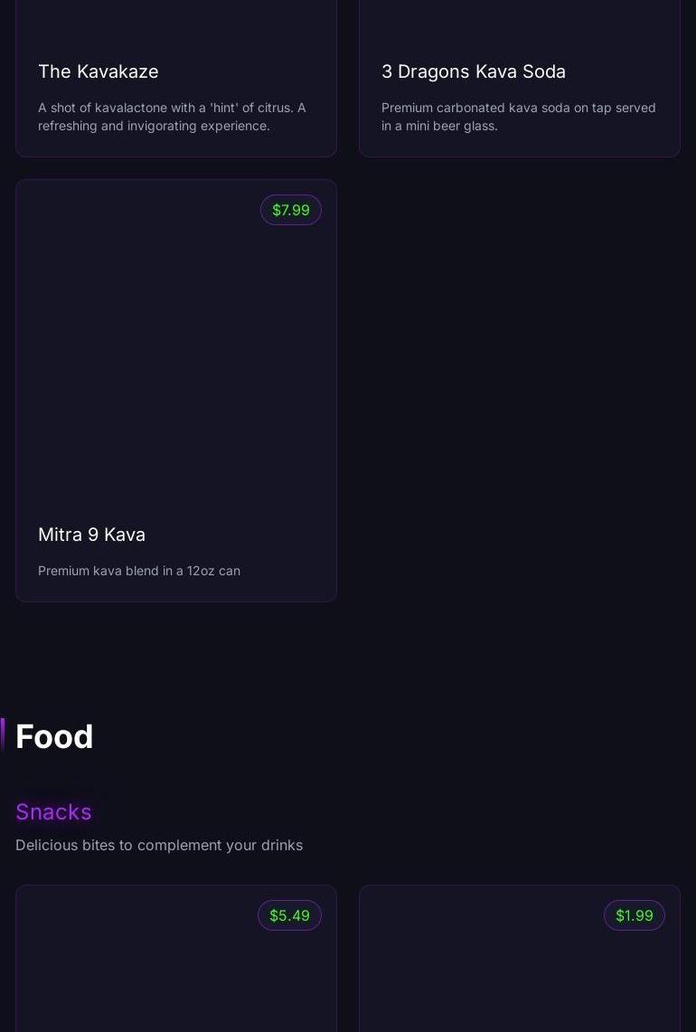This screenshot has height=1032, width=696.
Task: Click the Food section heading
Action: (x=54, y=736)
